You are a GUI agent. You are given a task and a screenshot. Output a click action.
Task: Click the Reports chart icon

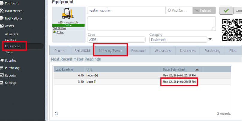(x=1, y=75)
